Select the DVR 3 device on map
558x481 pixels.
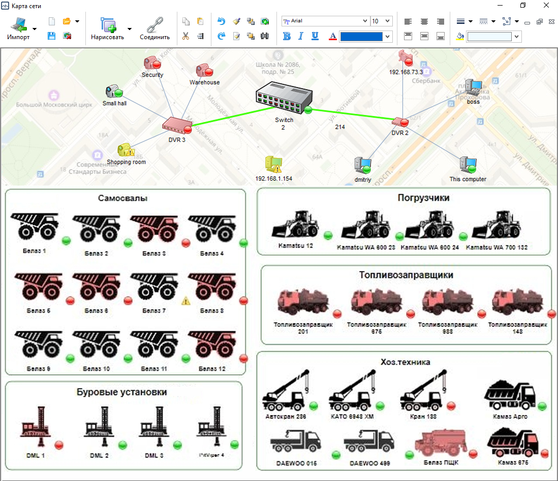[x=177, y=125]
